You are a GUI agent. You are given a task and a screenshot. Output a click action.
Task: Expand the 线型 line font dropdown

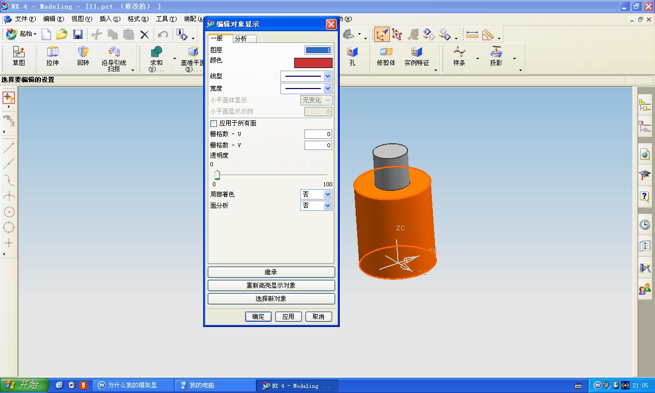point(327,76)
